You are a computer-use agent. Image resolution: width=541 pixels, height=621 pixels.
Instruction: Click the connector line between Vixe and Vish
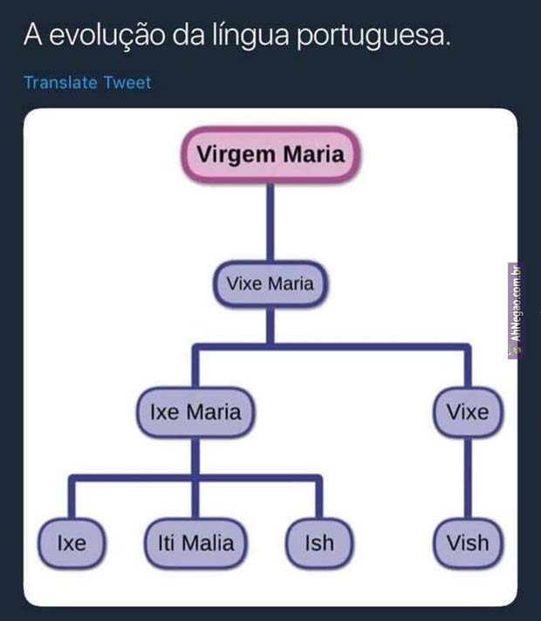[x=468, y=478]
